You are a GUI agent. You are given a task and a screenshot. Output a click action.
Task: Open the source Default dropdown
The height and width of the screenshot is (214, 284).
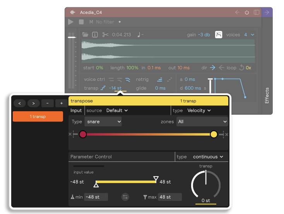coord(117,110)
